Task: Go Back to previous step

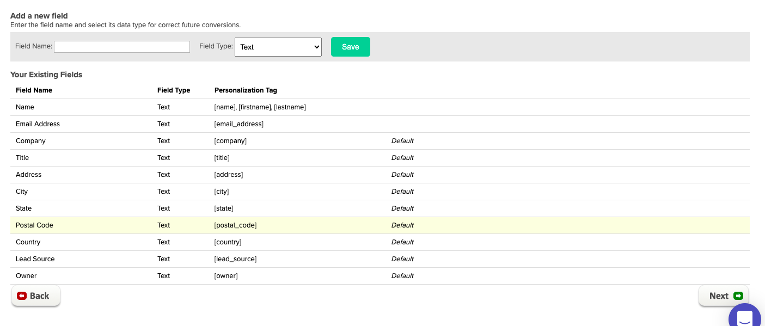Action: pos(36,296)
